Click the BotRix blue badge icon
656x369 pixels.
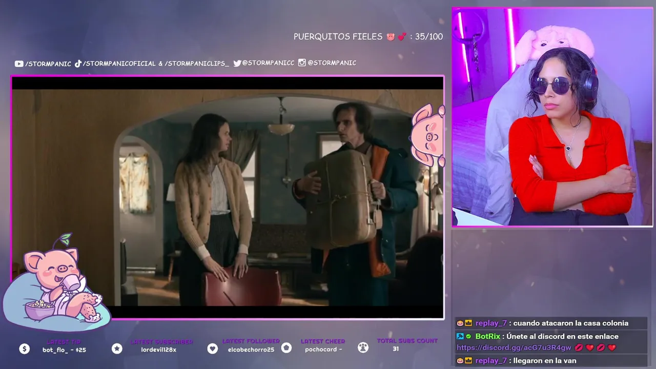(x=460, y=336)
